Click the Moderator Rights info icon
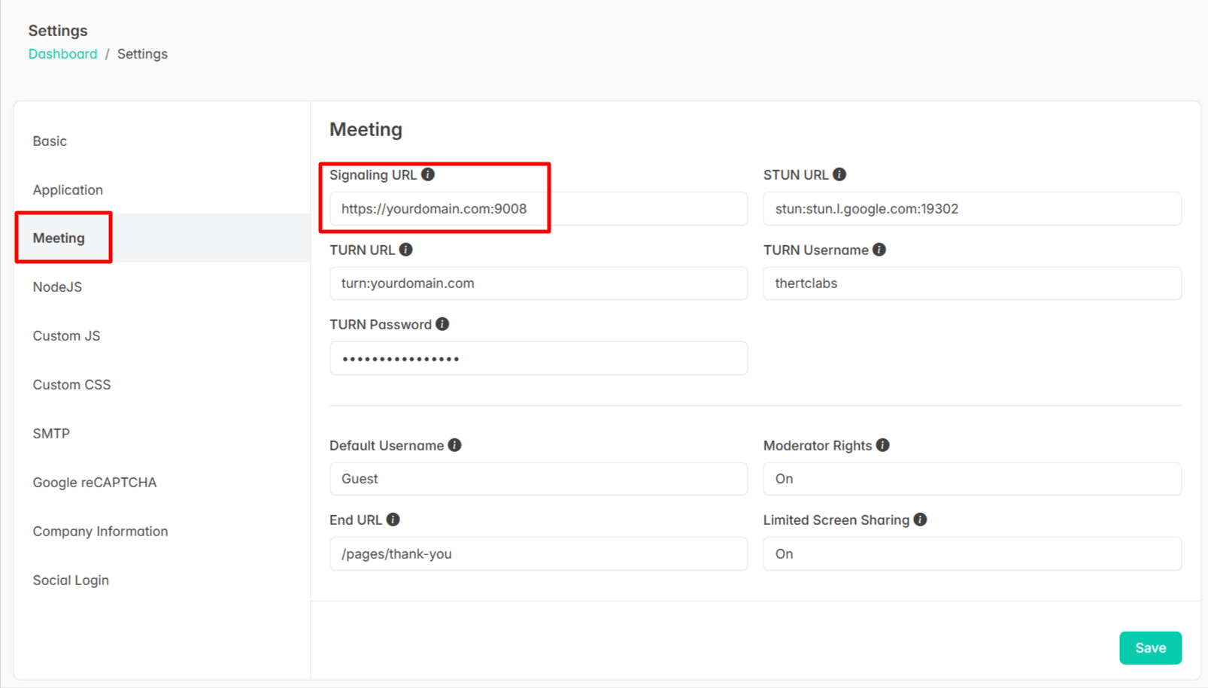The width and height of the screenshot is (1208, 688). pyautogui.click(x=883, y=445)
